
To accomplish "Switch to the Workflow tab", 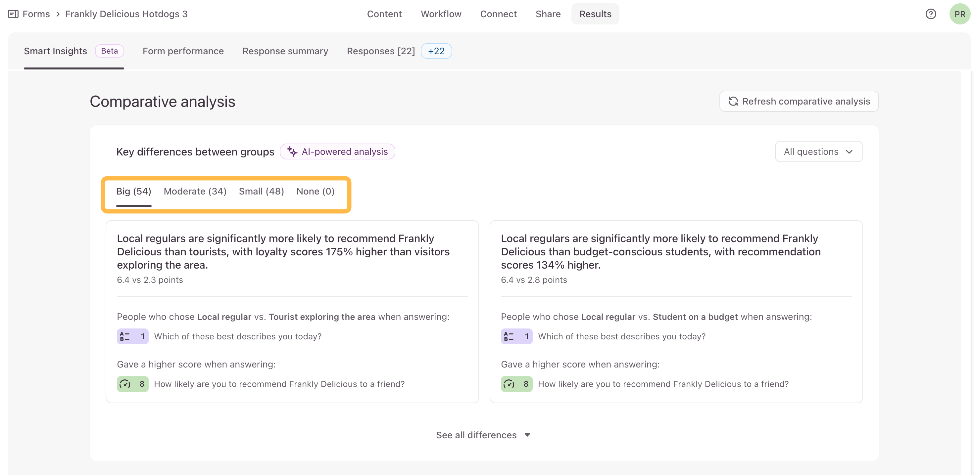I will pos(441,14).
